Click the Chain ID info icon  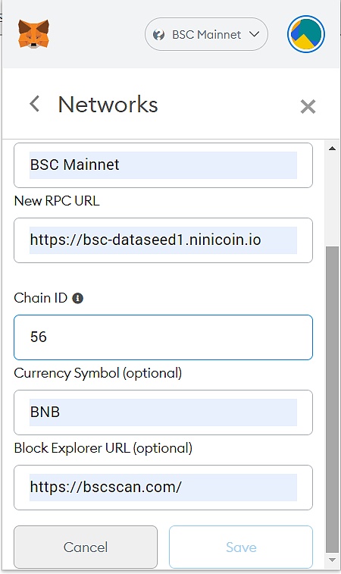pos(77,298)
